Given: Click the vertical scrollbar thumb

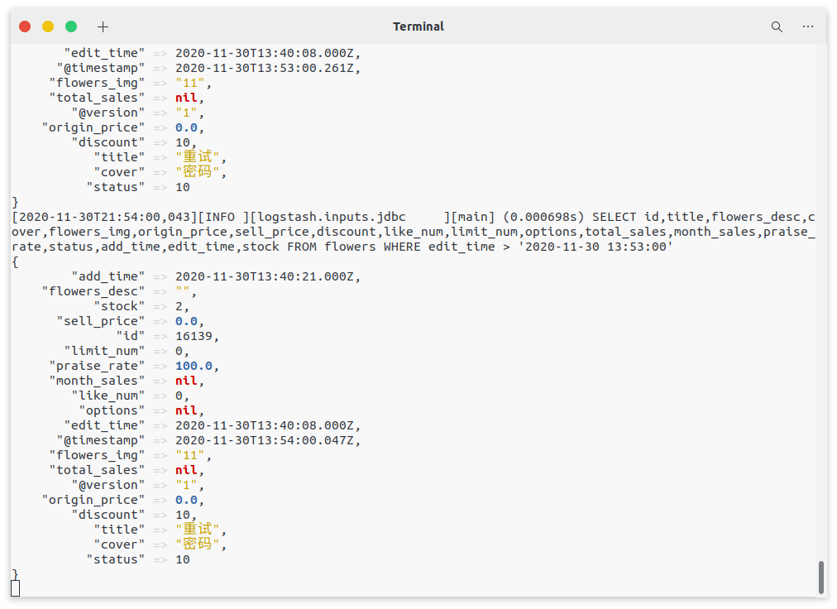Looking at the screenshot, I should click(820, 577).
